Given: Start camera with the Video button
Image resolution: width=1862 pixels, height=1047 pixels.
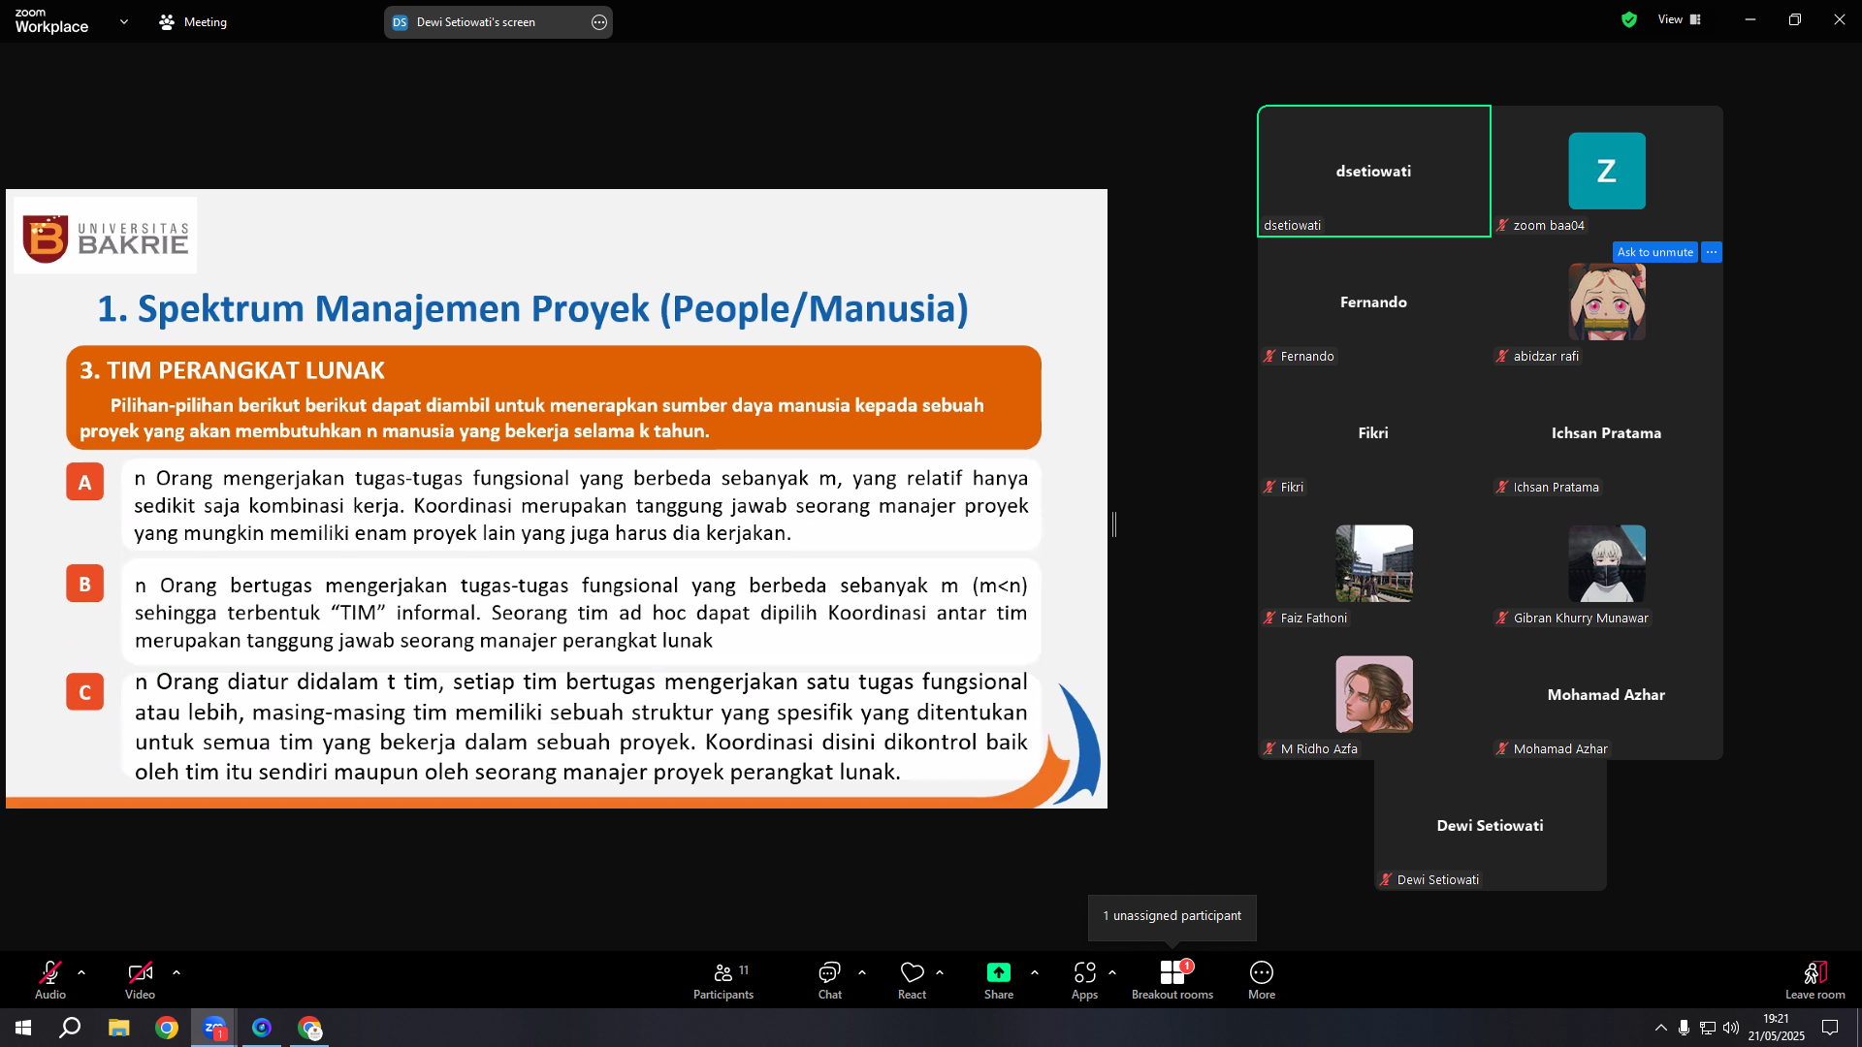Looking at the screenshot, I should click(x=140, y=979).
